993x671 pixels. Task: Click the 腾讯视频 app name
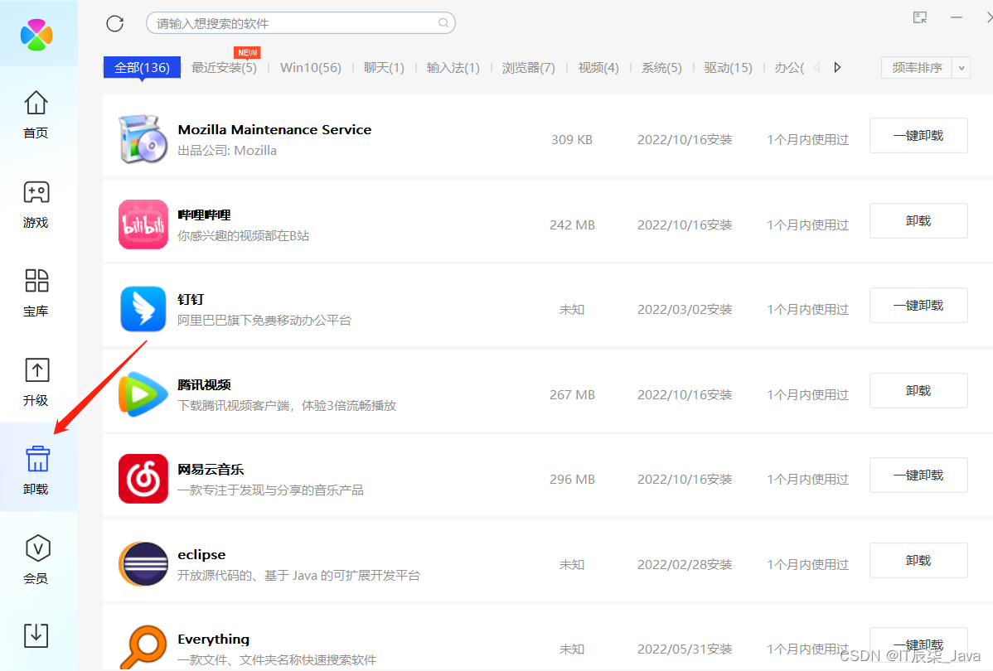(204, 385)
